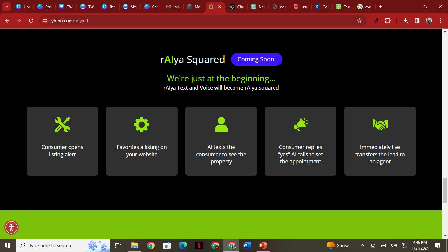448x252 pixels.
Task: Click 'rAIya Text and Voice will become' line
Action: click(x=221, y=88)
